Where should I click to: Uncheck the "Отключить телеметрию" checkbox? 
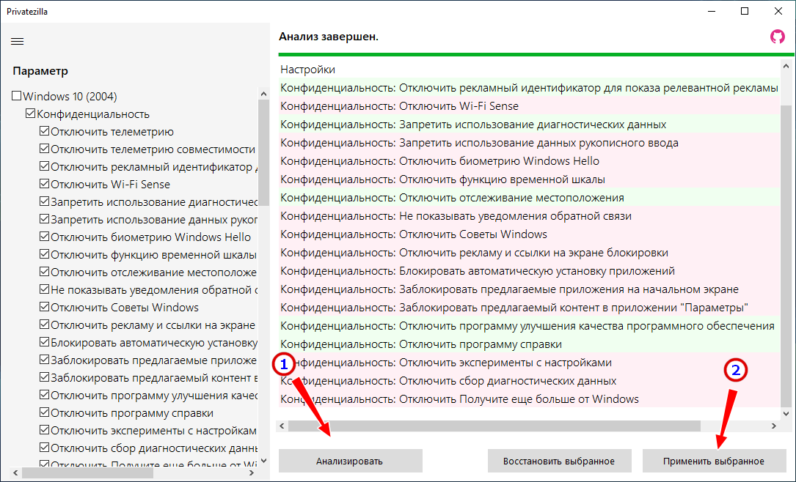[x=44, y=131]
